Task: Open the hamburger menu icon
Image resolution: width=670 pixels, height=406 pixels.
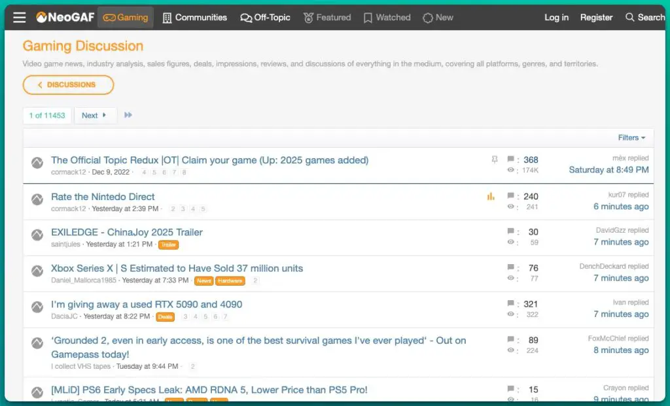Action: (20, 18)
